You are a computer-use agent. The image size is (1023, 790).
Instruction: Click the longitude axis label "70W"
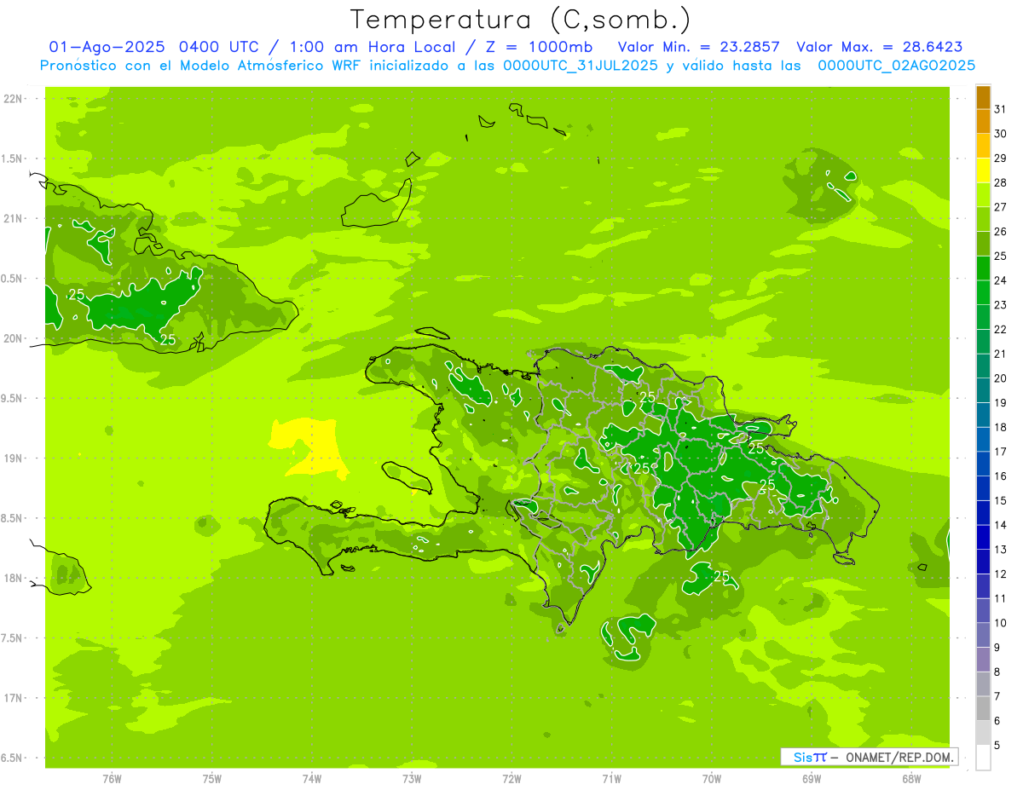click(712, 779)
